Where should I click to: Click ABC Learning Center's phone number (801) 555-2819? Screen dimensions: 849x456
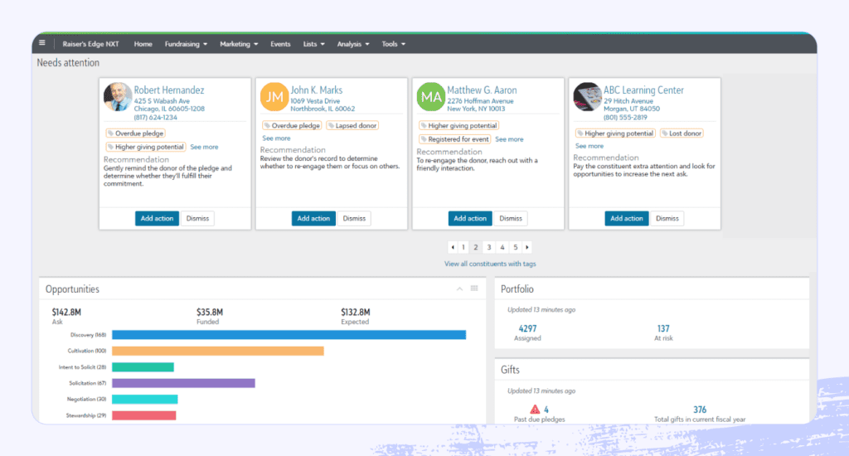[625, 117]
